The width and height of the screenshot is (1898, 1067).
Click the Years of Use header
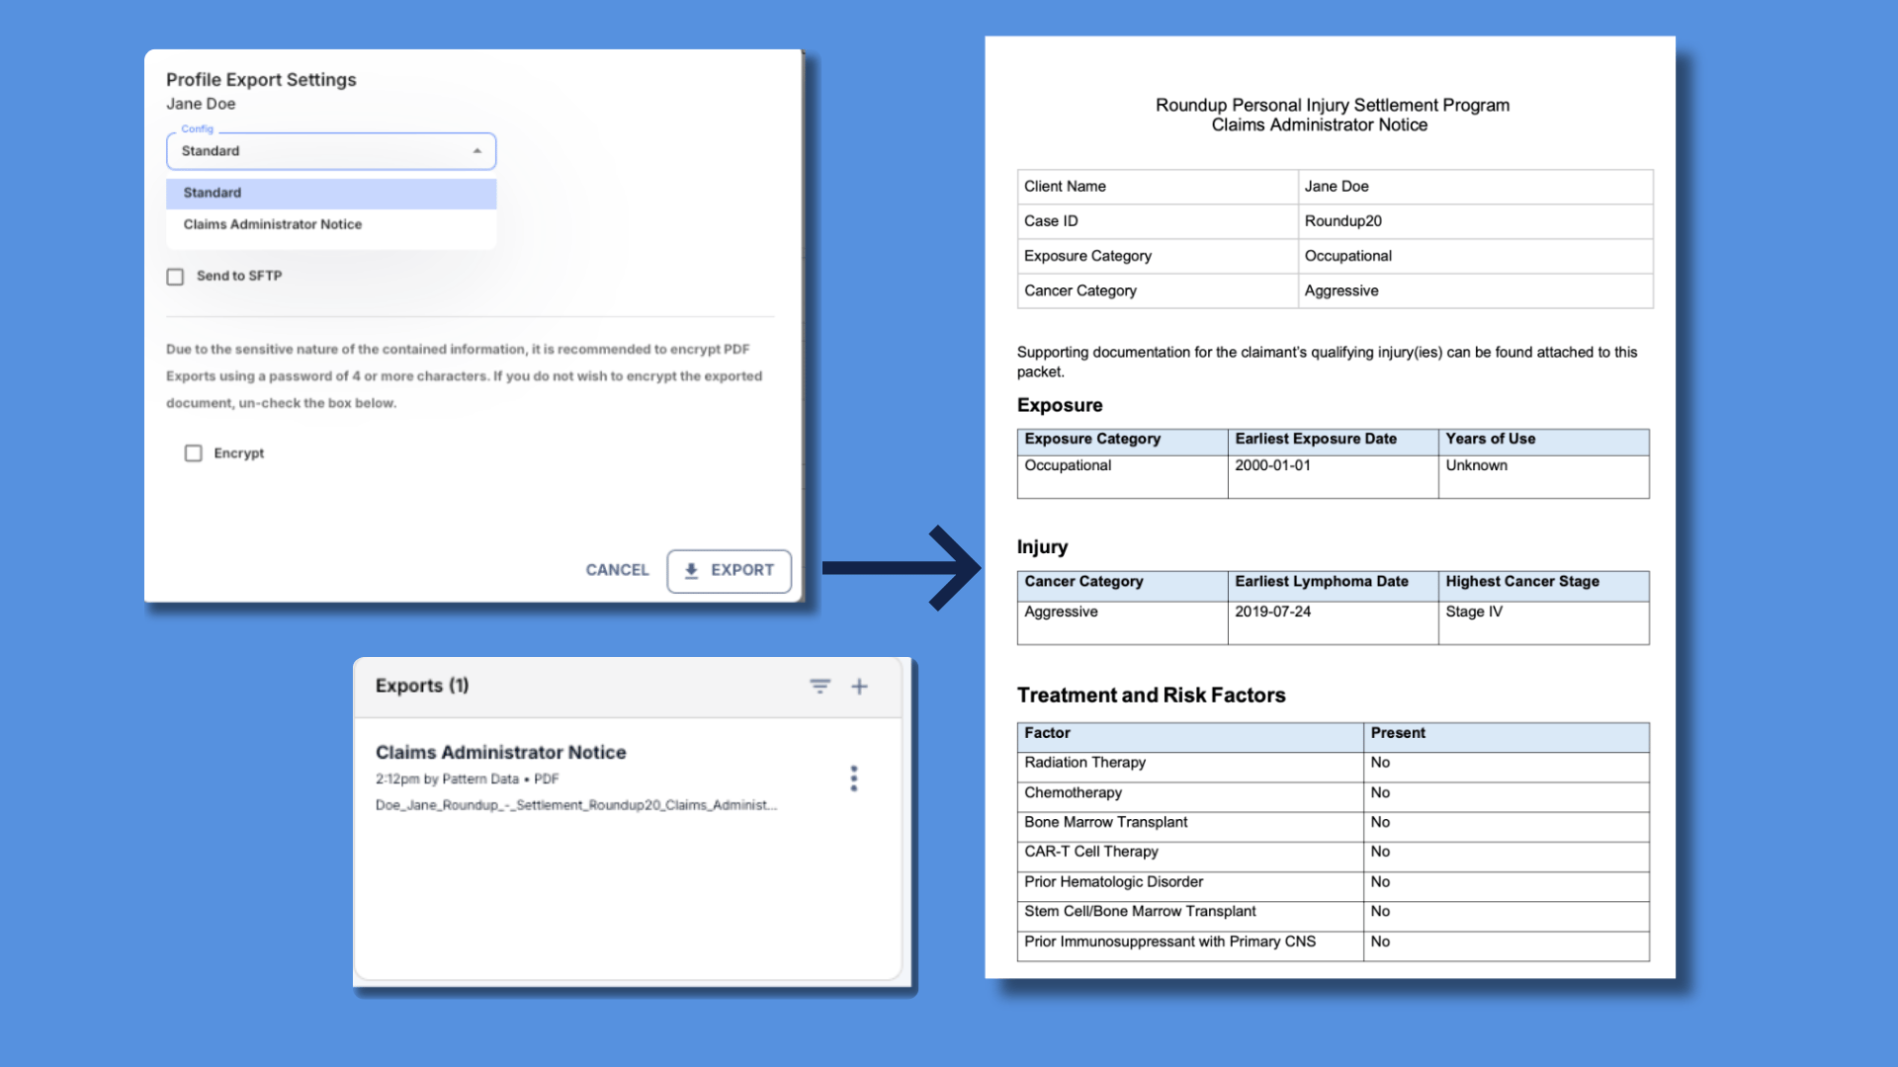[1543, 442]
